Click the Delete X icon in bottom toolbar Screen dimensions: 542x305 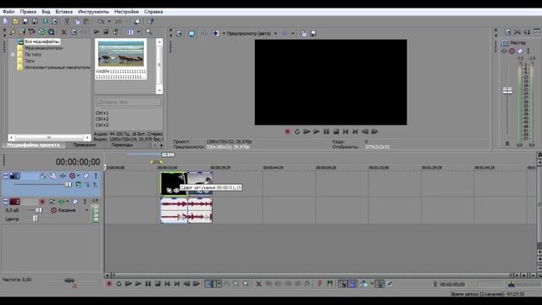(258, 284)
